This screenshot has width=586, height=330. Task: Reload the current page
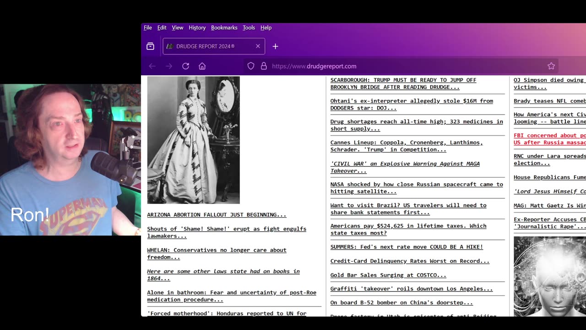pyautogui.click(x=185, y=66)
